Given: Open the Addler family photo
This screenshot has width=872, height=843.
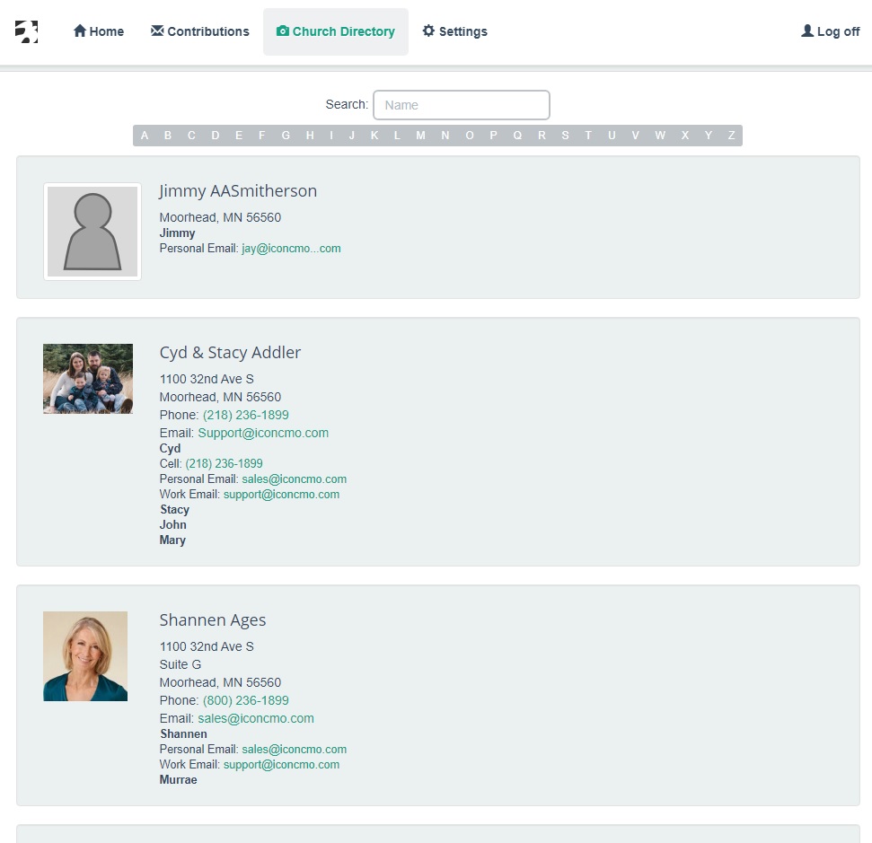Looking at the screenshot, I should click(x=87, y=378).
